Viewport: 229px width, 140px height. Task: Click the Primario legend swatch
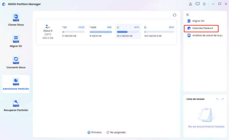click(x=89, y=132)
